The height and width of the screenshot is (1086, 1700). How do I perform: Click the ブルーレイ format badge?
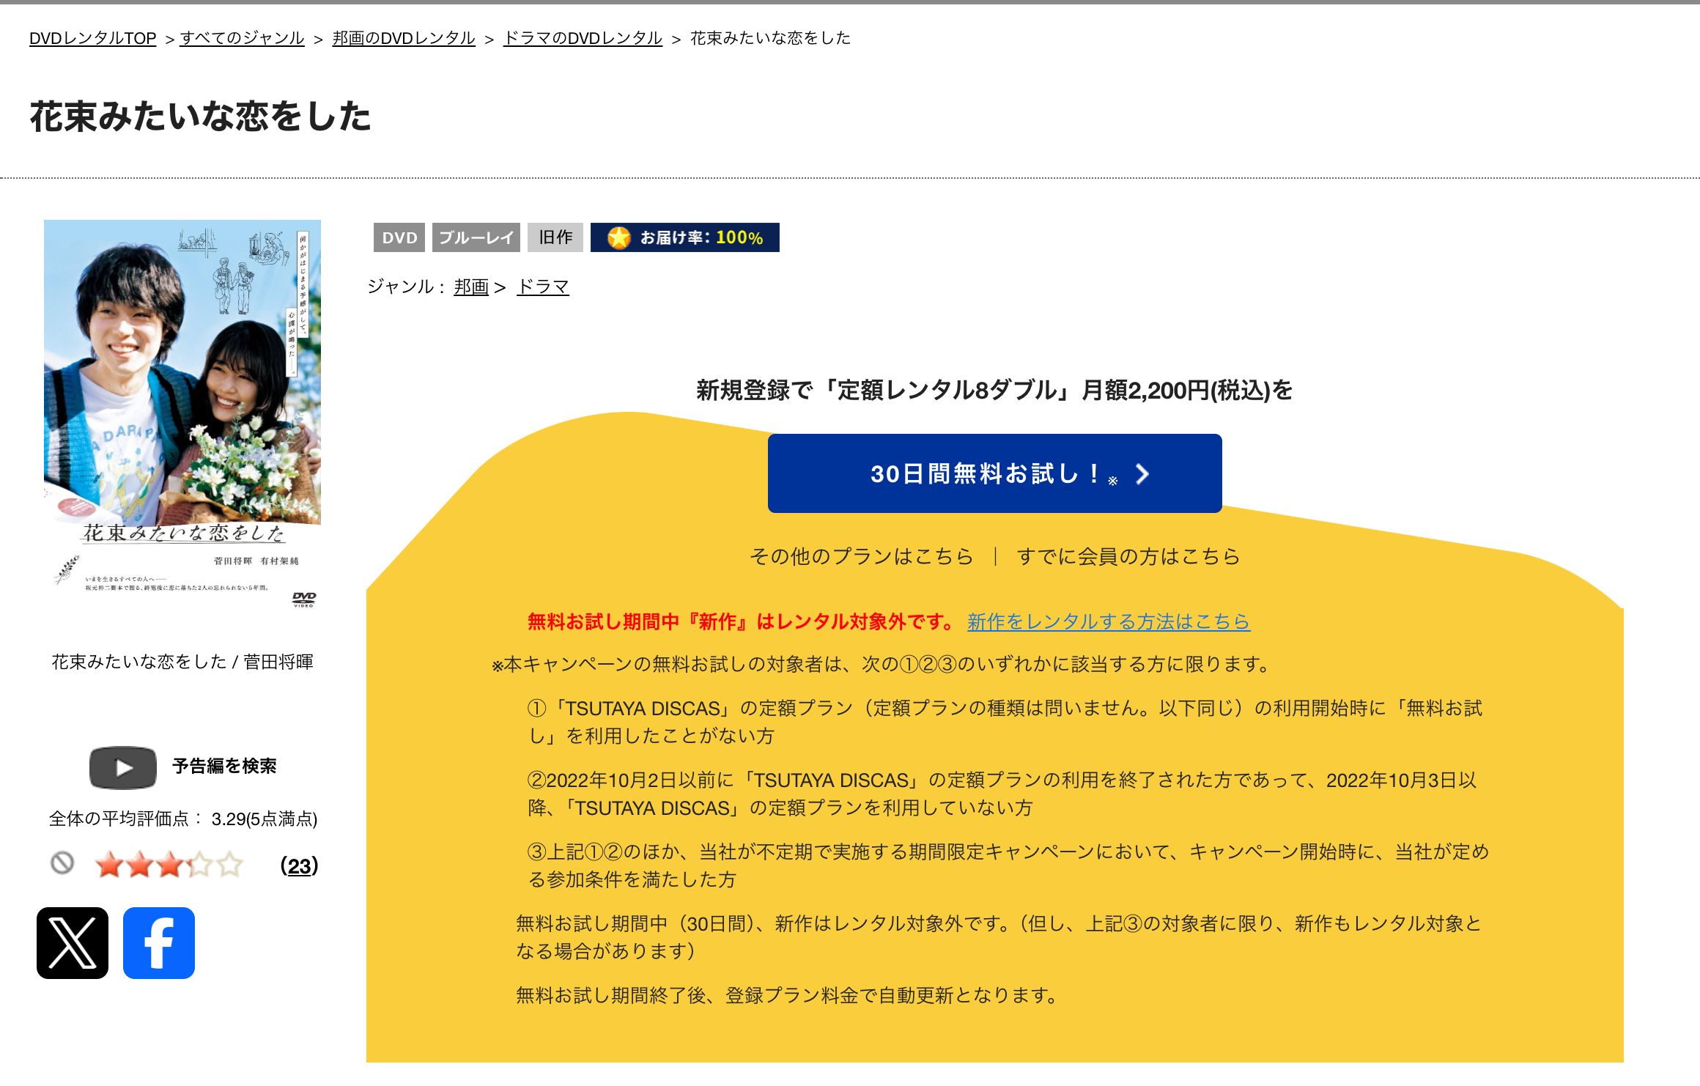point(476,237)
